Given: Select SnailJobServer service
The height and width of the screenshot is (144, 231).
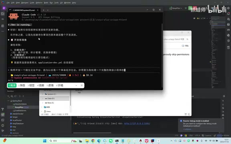Looking at the screenshot, I should pos(20,110).
